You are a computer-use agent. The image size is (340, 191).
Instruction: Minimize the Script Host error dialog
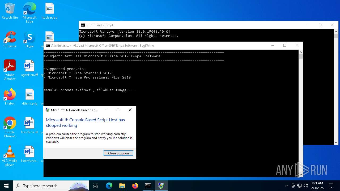106,110
